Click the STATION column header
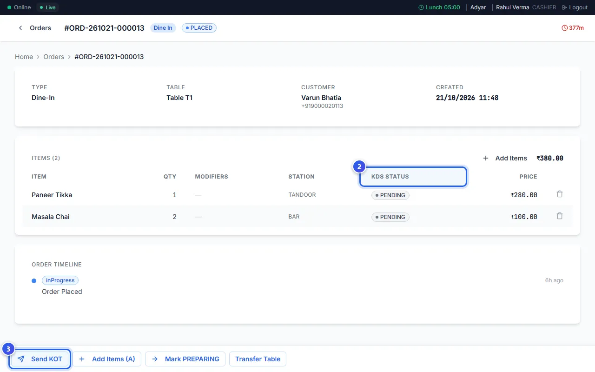Image resolution: width=595 pixels, height=372 pixels. coord(301,177)
